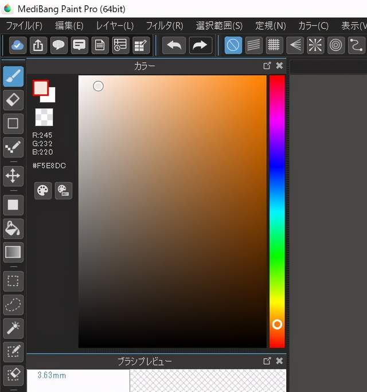
Task: Click the brush preview checkered area
Action: coord(208,381)
